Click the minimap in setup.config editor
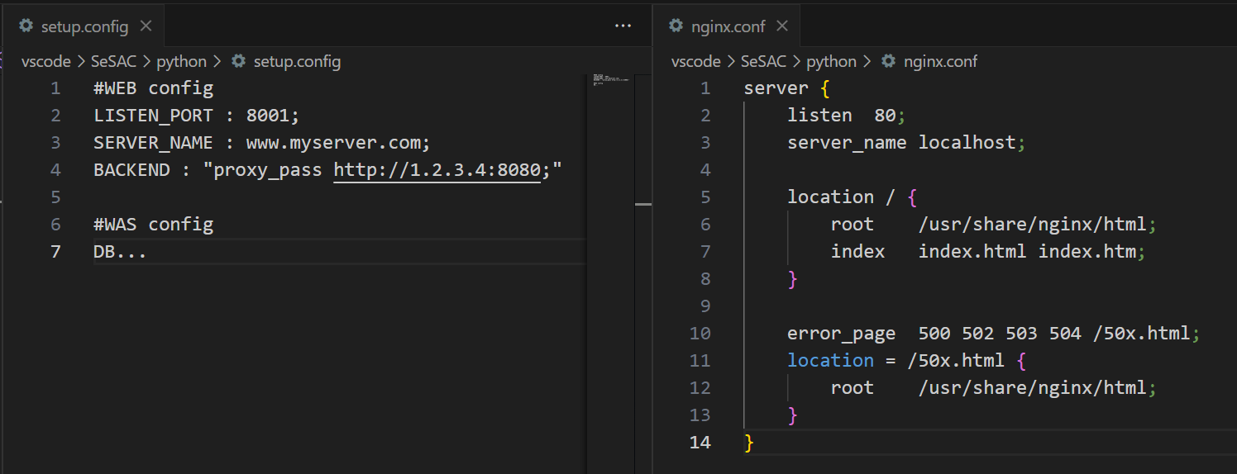Image resolution: width=1237 pixels, height=474 pixels. point(610,83)
